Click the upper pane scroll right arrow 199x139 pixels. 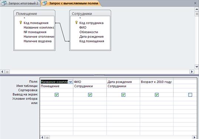(192, 72)
